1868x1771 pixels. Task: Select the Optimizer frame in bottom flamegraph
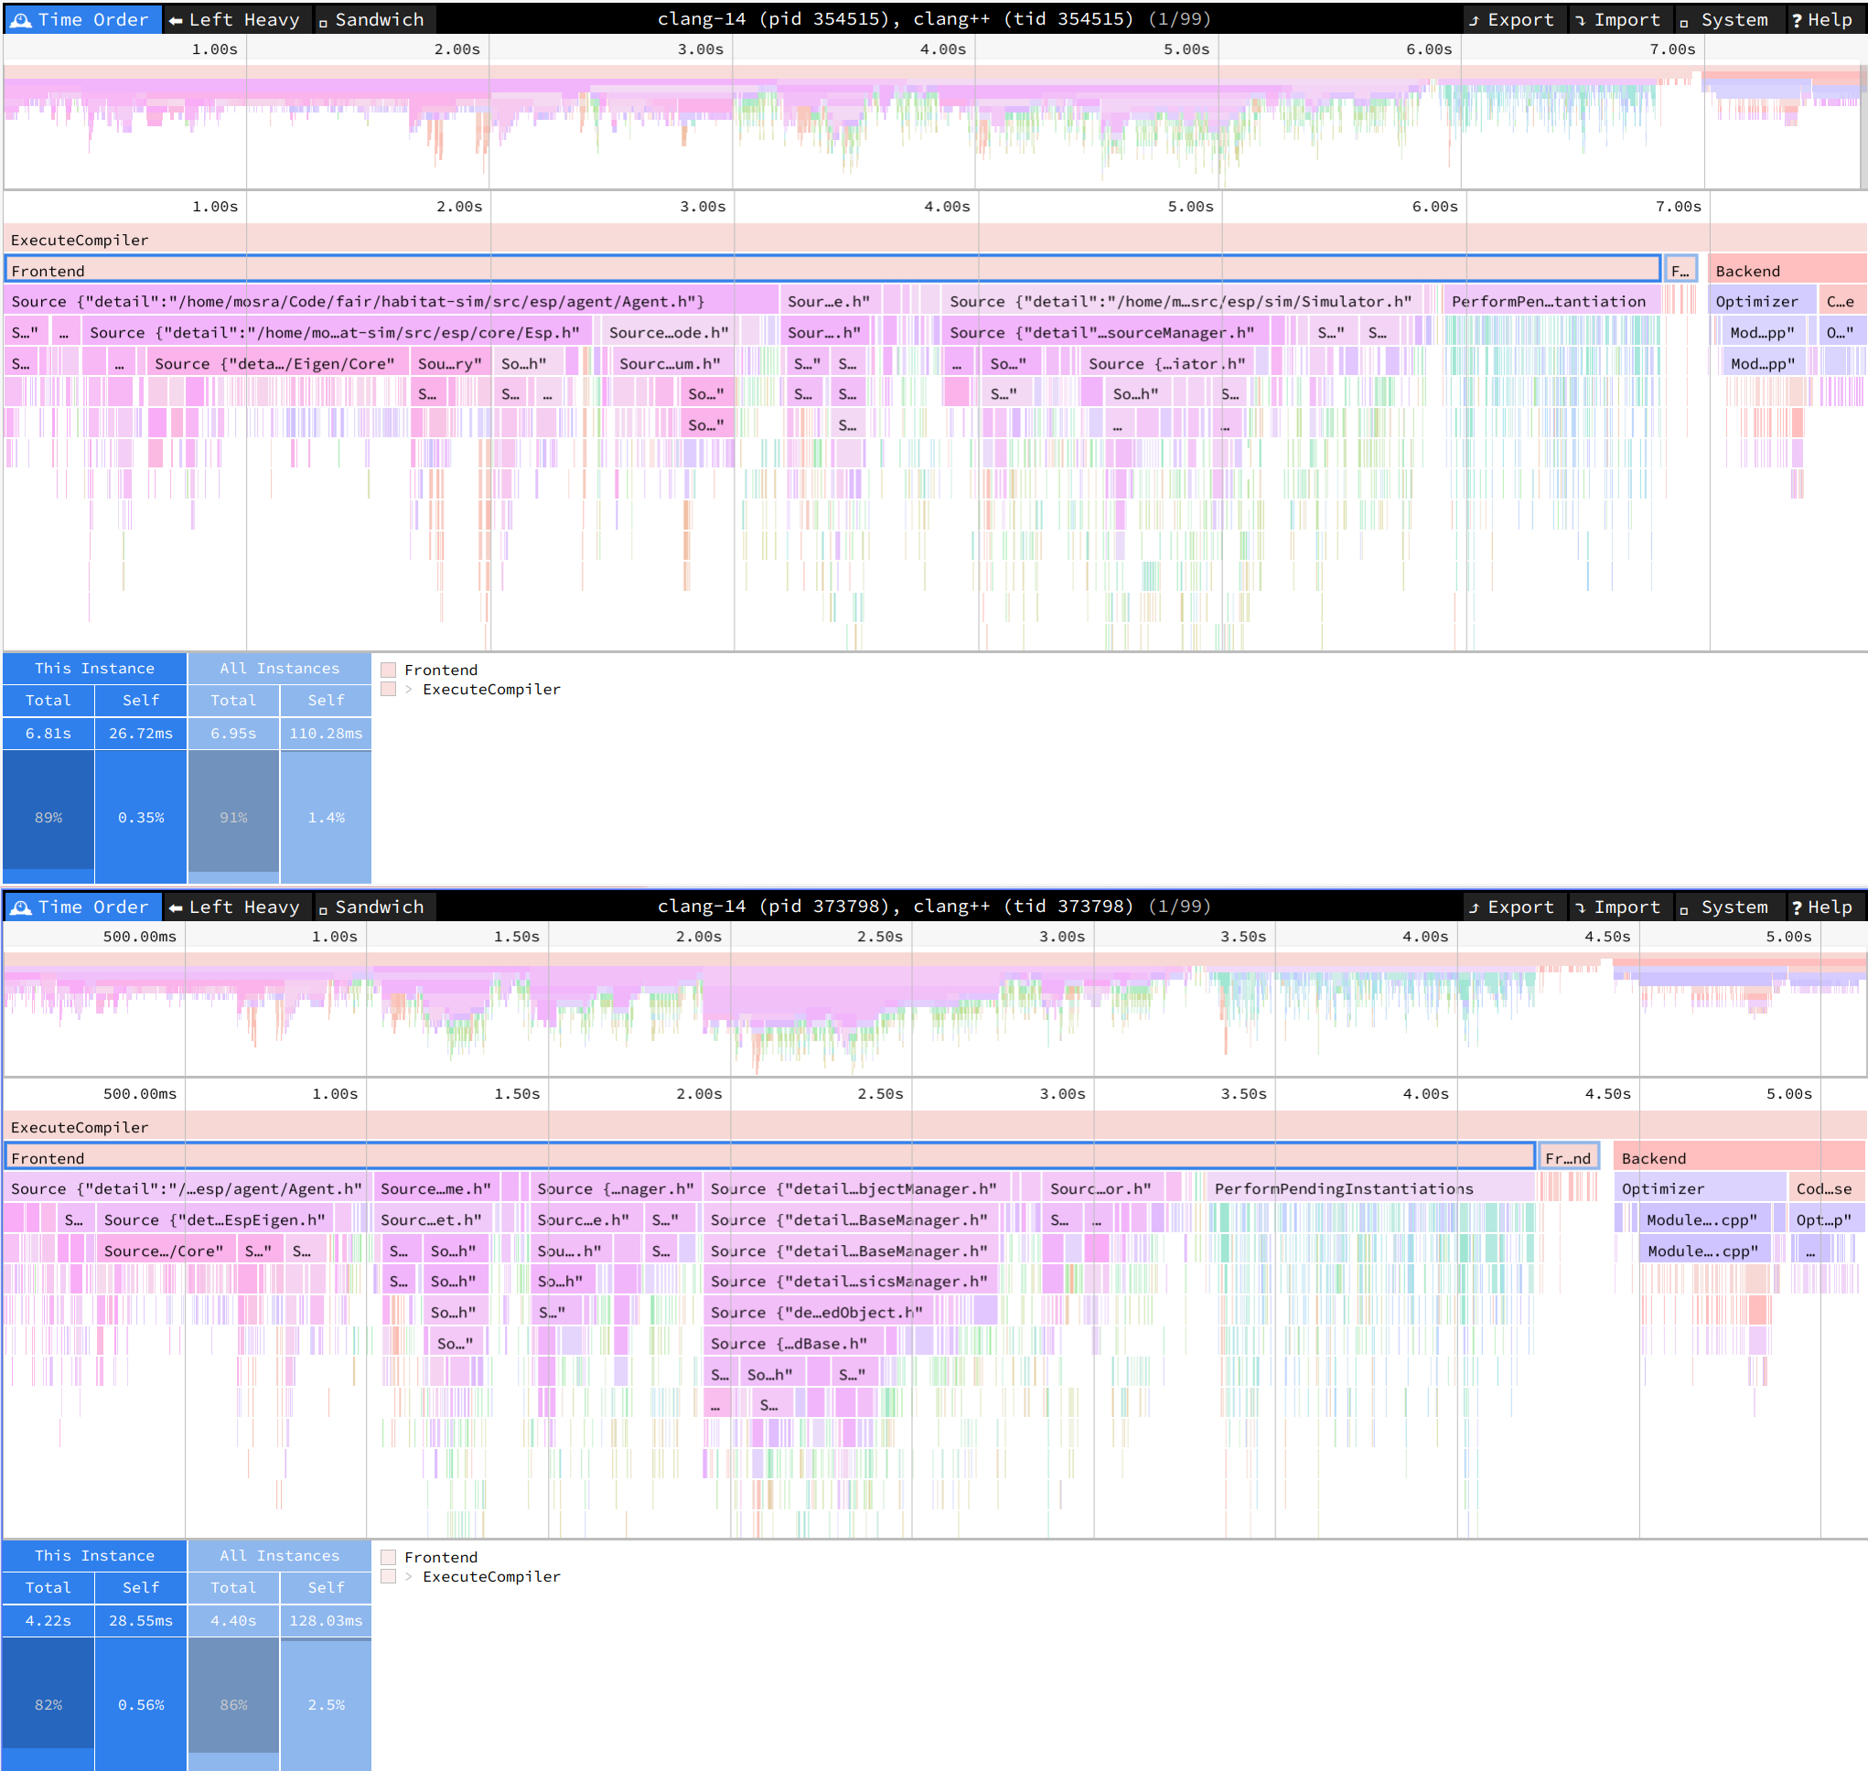pyautogui.click(x=1699, y=1188)
